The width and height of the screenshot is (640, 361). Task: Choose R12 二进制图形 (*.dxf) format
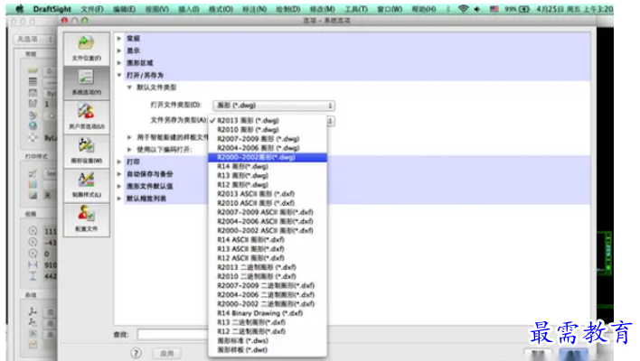268,331
